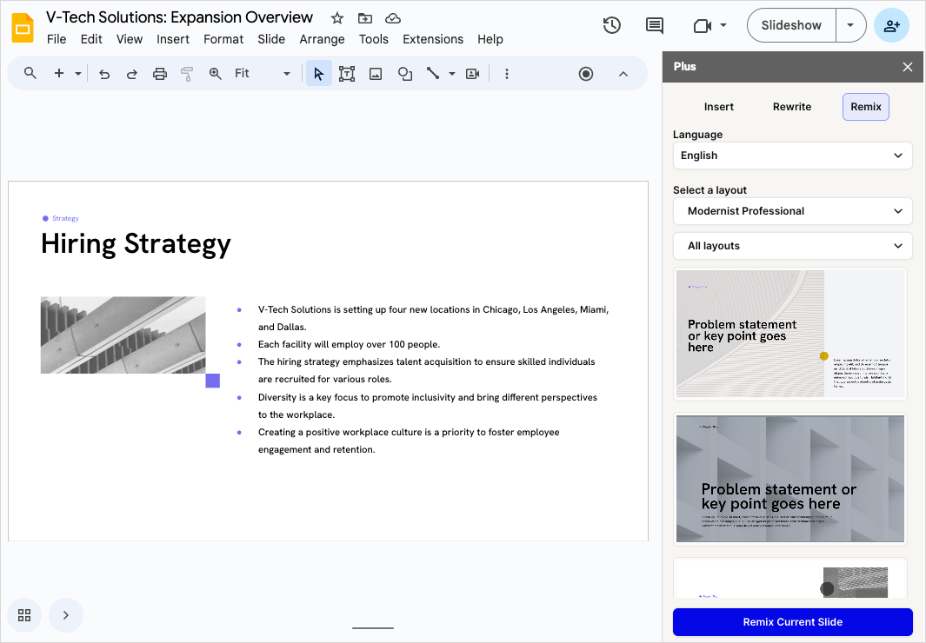The image size is (926, 643).
Task: Check the cloud save status icon
Action: coord(393,18)
